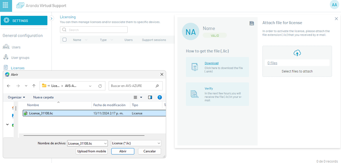Image resolution: width=341 pixels, height=163 pixels.
Task: Click the AVS-A... breadcrumb segment
Action: [70, 86]
